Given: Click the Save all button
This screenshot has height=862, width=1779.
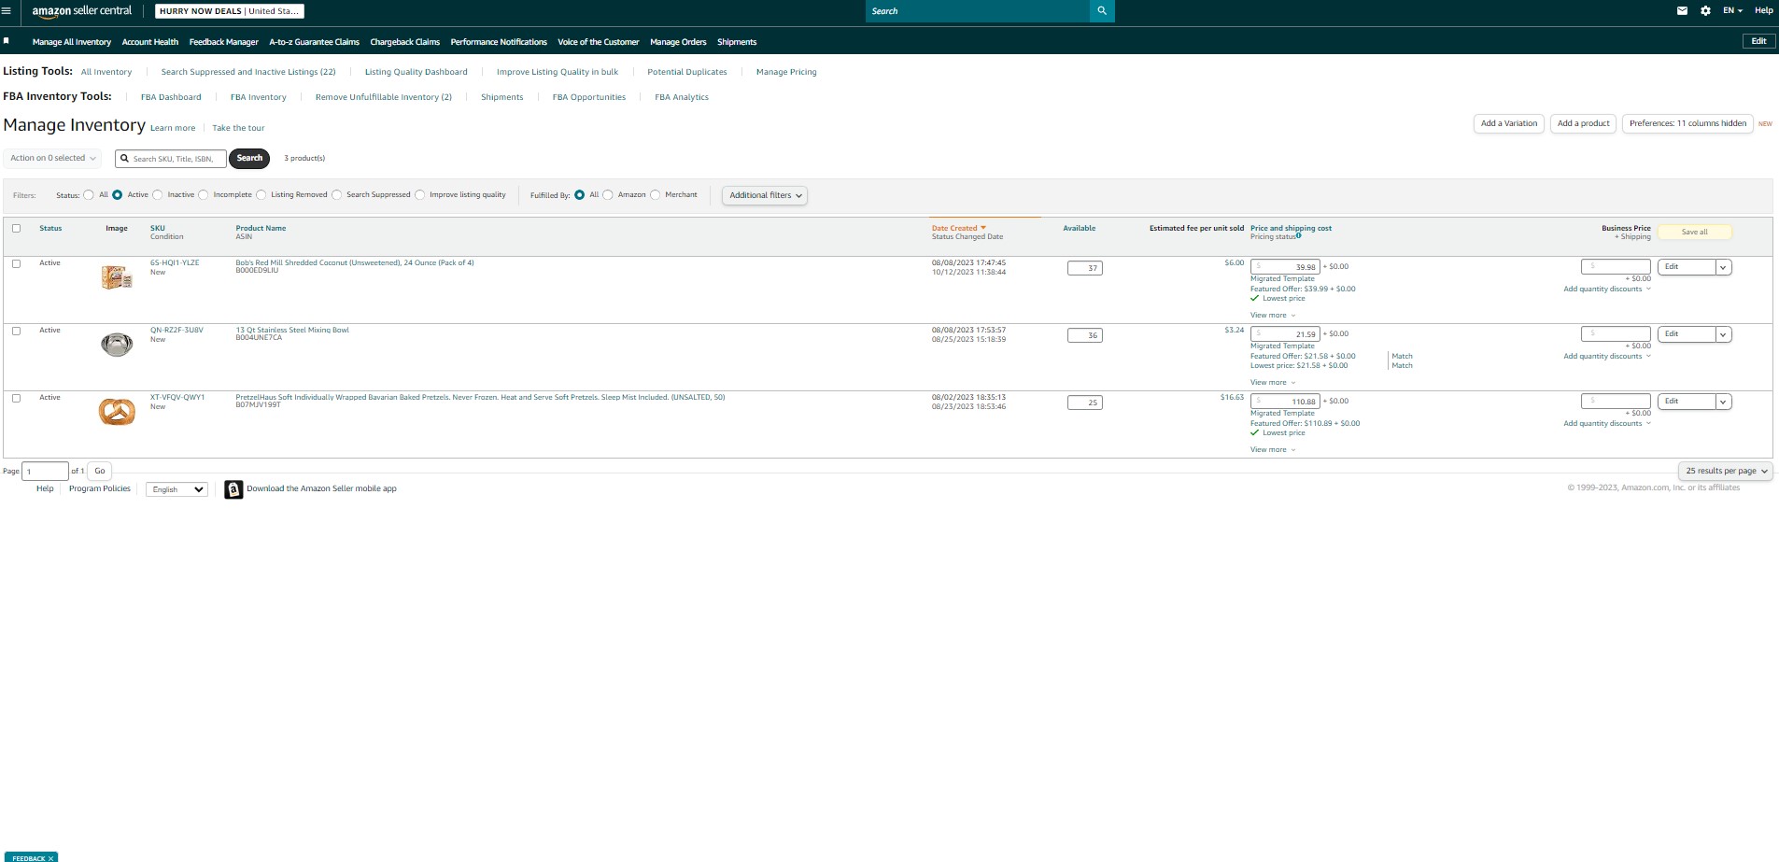Looking at the screenshot, I should [x=1694, y=232].
